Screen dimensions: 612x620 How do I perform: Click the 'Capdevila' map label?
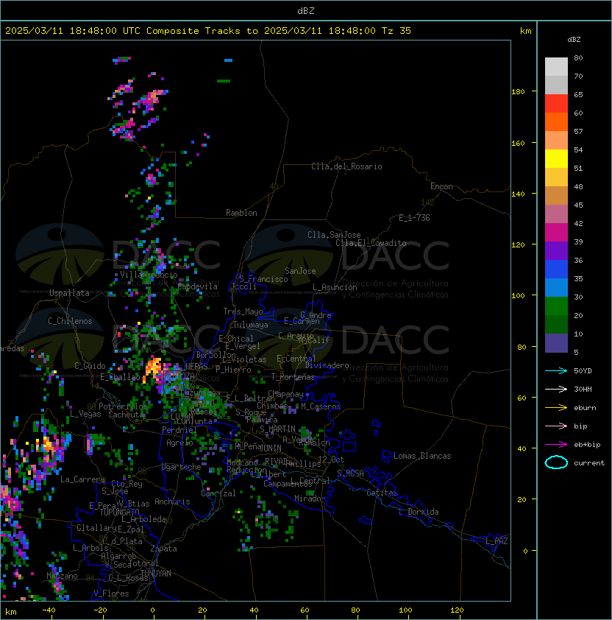click(x=198, y=286)
